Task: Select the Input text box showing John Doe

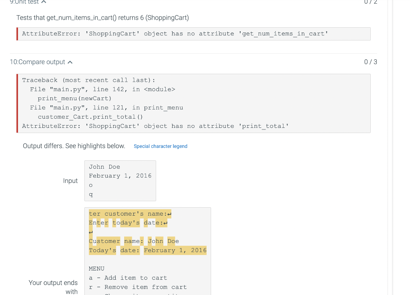Action: coord(120,180)
